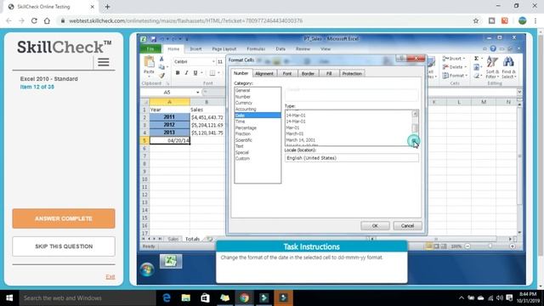Open the Underline style dropdown arrow
Image resolution: width=544 pixels, height=306 pixels.
click(x=201, y=73)
